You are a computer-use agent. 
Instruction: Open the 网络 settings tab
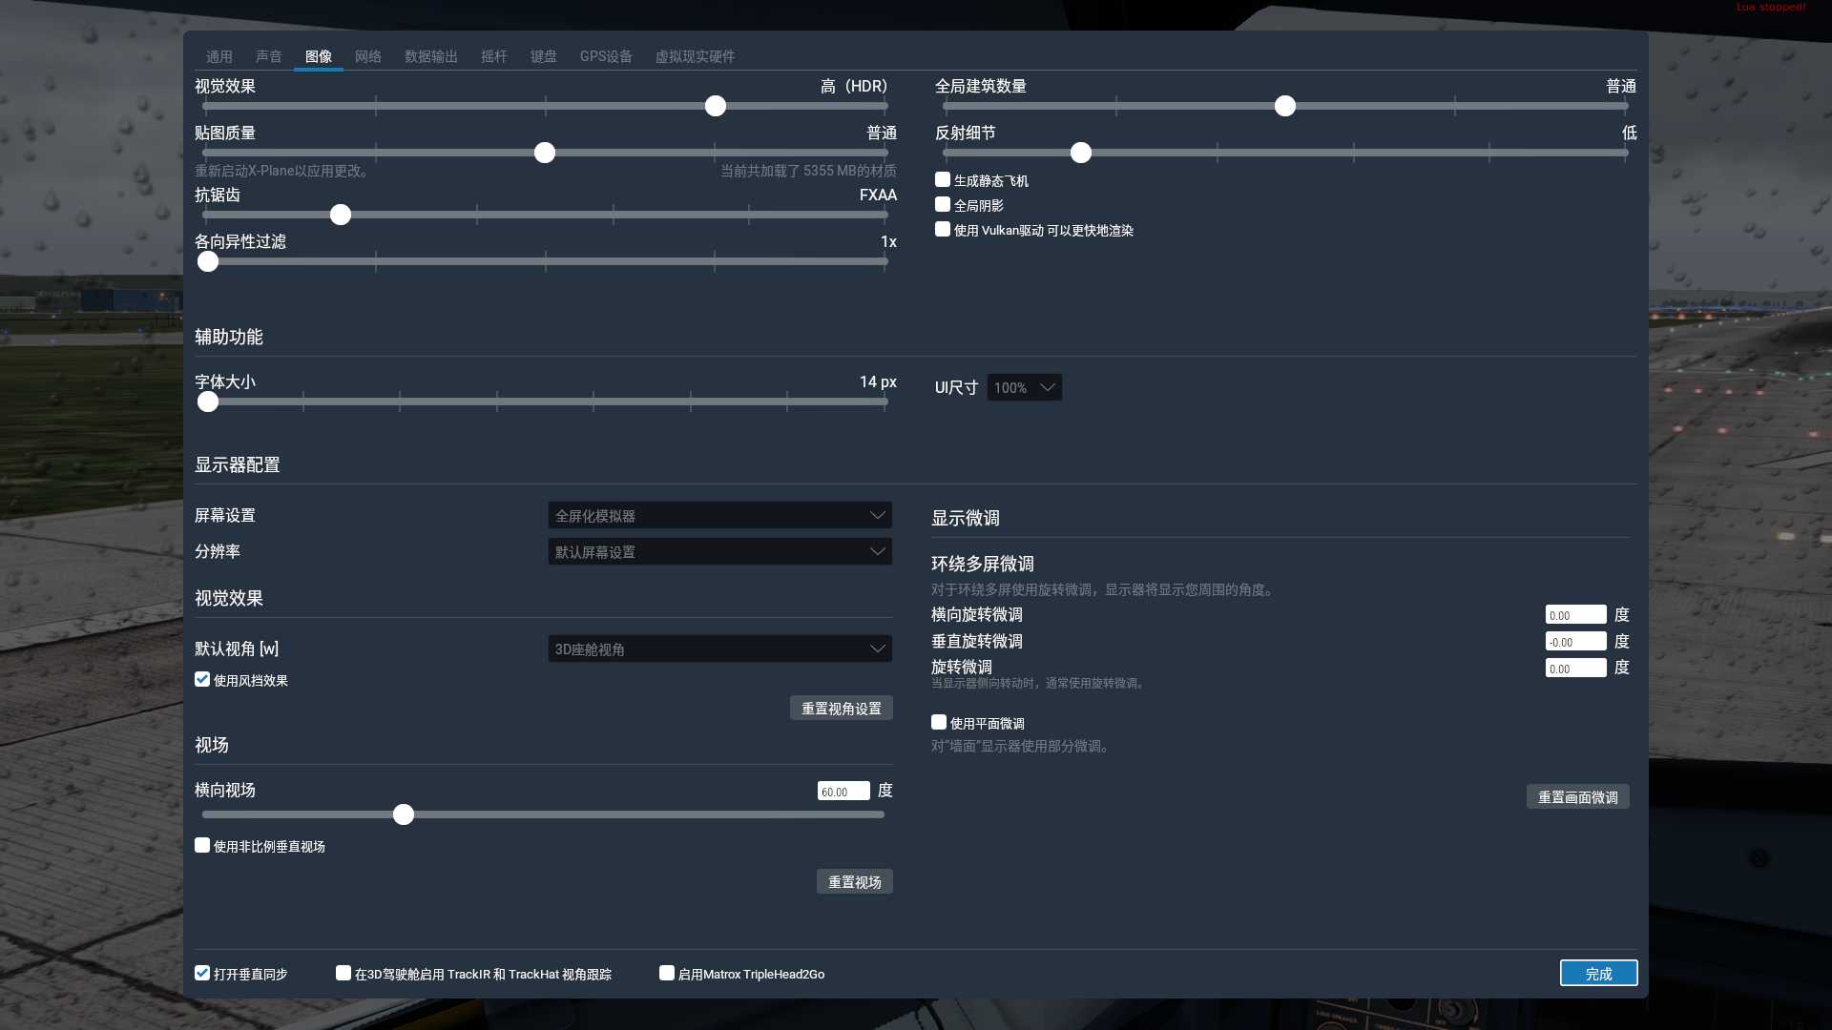point(368,56)
